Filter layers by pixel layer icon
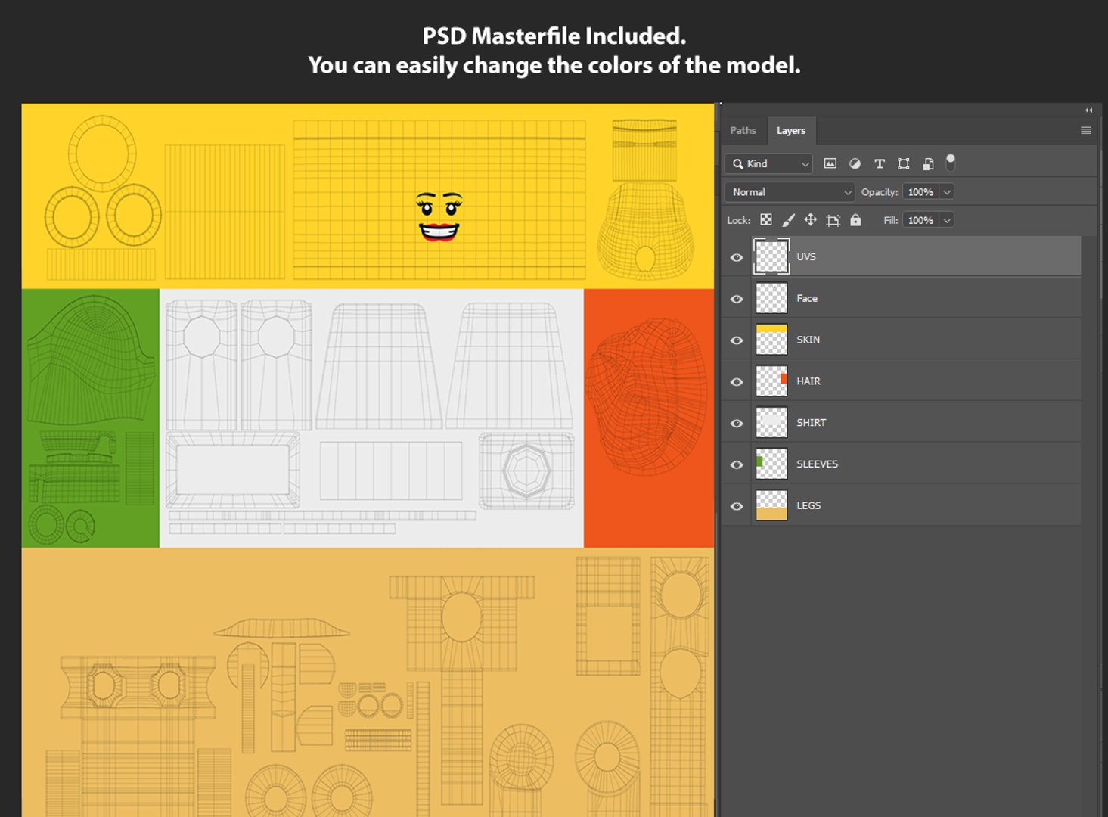The height and width of the screenshot is (817, 1108). point(830,163)
